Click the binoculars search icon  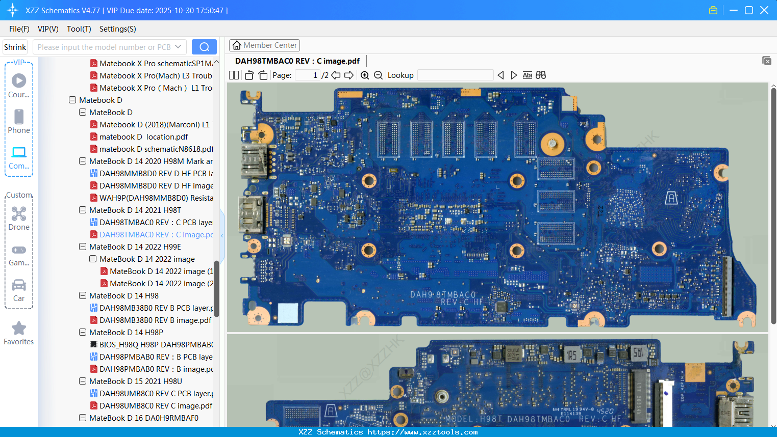(541, 75)
